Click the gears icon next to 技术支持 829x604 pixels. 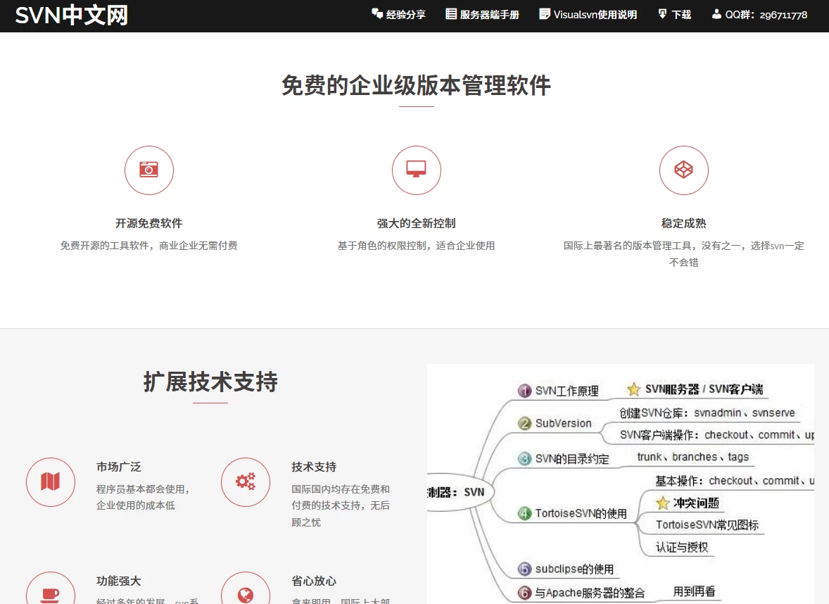tap(245, 482)
